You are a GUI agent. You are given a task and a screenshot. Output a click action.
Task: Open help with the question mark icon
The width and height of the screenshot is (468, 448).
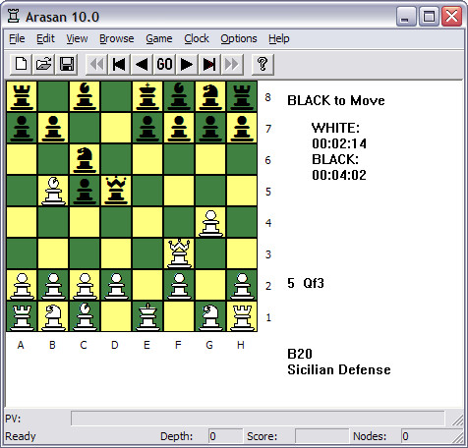click(x=263, y=64)
